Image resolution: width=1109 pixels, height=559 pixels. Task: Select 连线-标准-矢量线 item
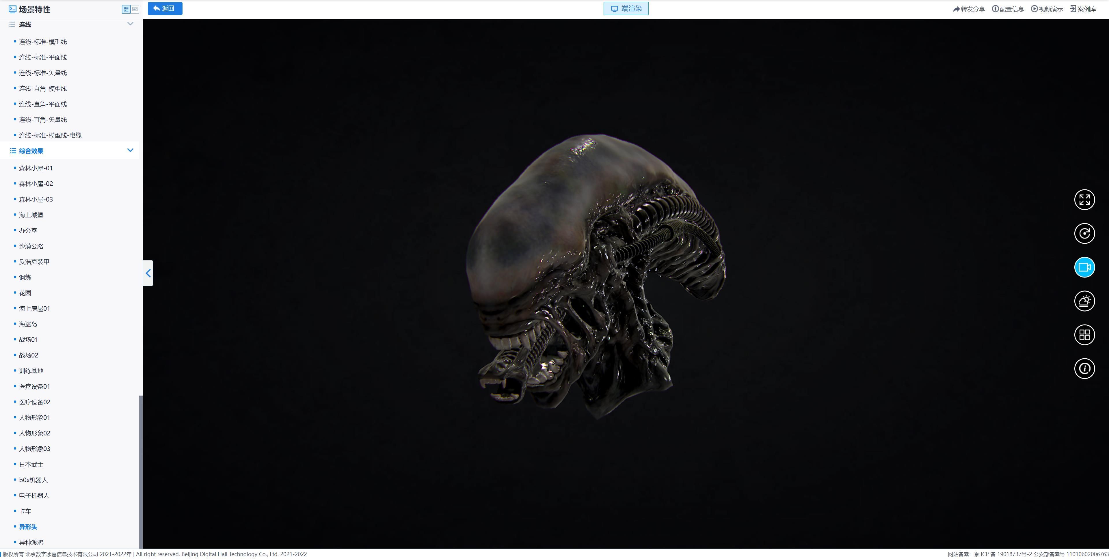(43, 73)
